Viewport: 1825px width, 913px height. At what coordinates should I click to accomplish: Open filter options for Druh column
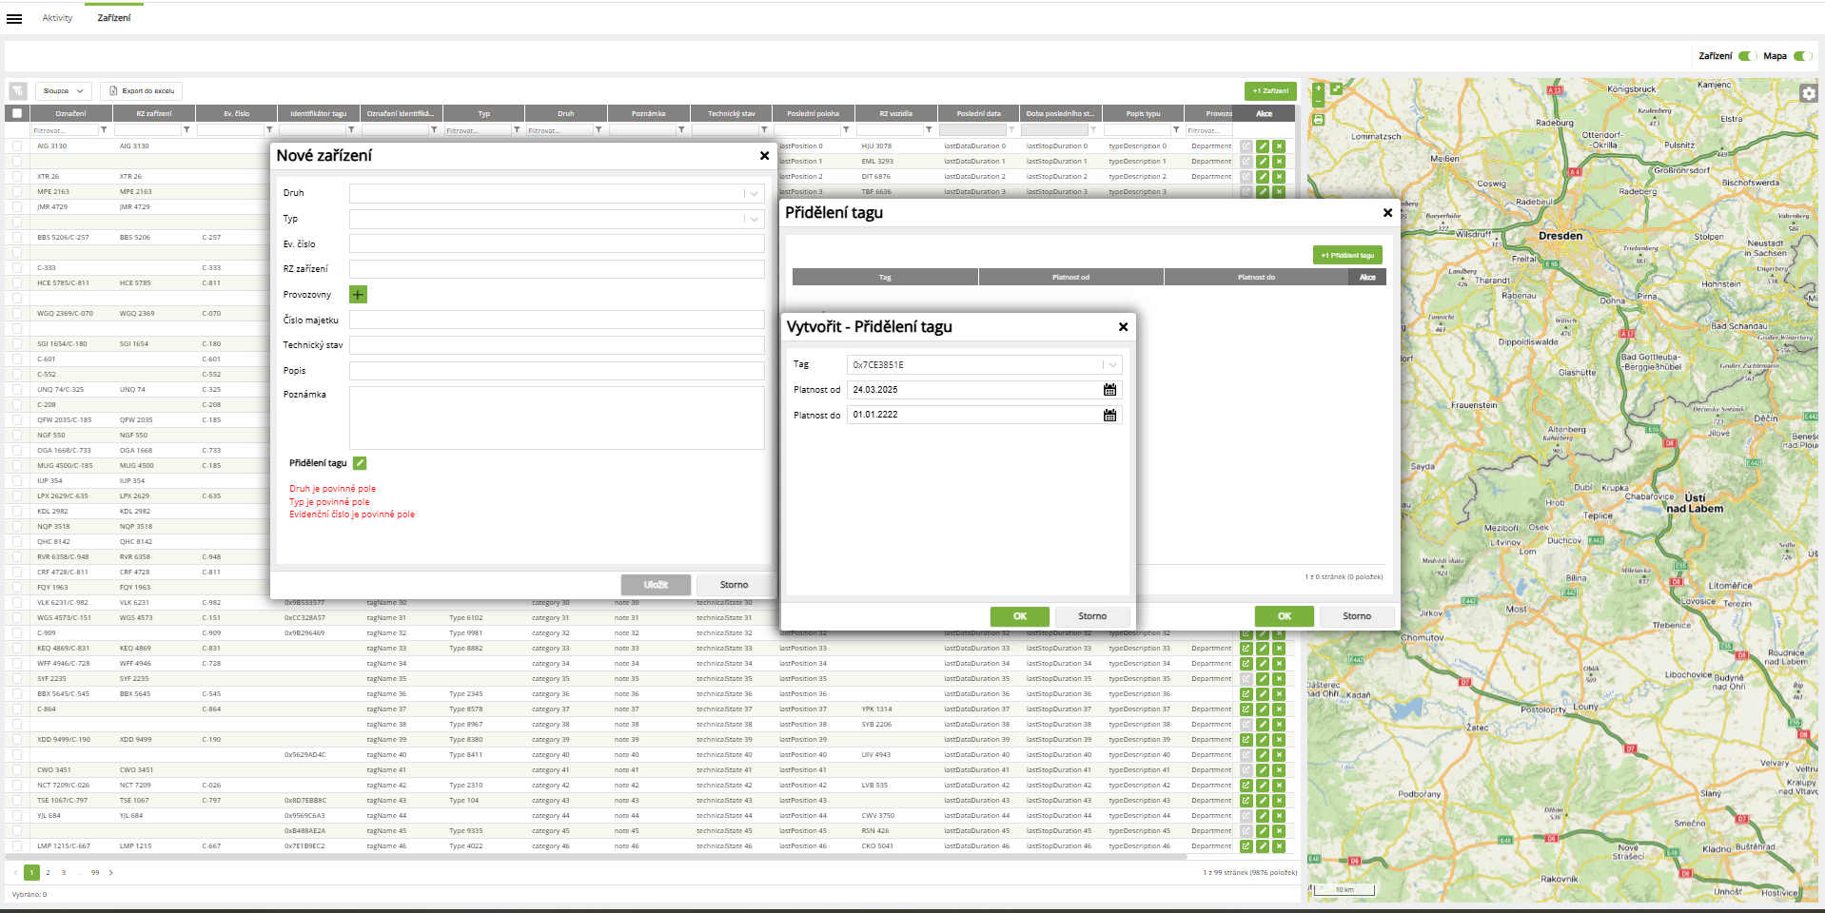click(599, 130)
